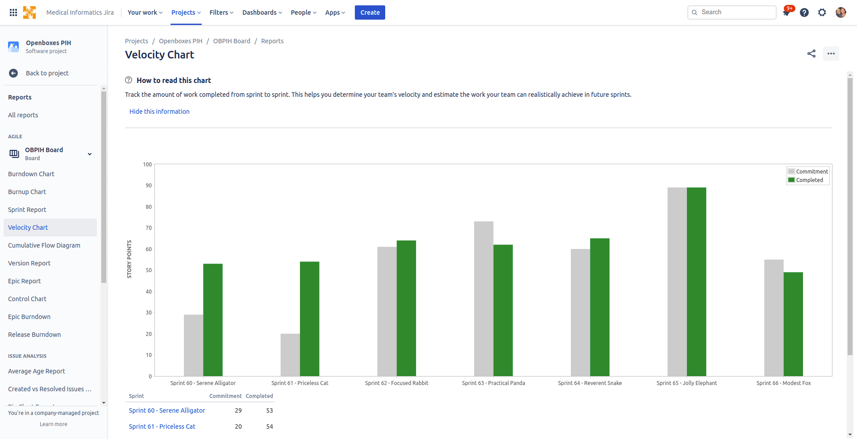857x439 pixels.
Task: Open the more actions ellipsis menu
Action: tap(831, 54)
